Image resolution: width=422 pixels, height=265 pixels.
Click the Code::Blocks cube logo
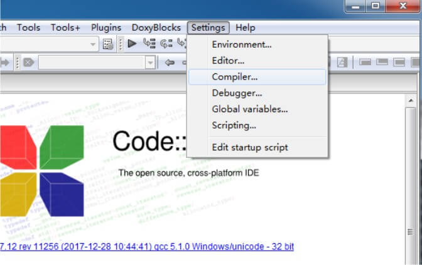pyautogui.click(x=42, y=171)
